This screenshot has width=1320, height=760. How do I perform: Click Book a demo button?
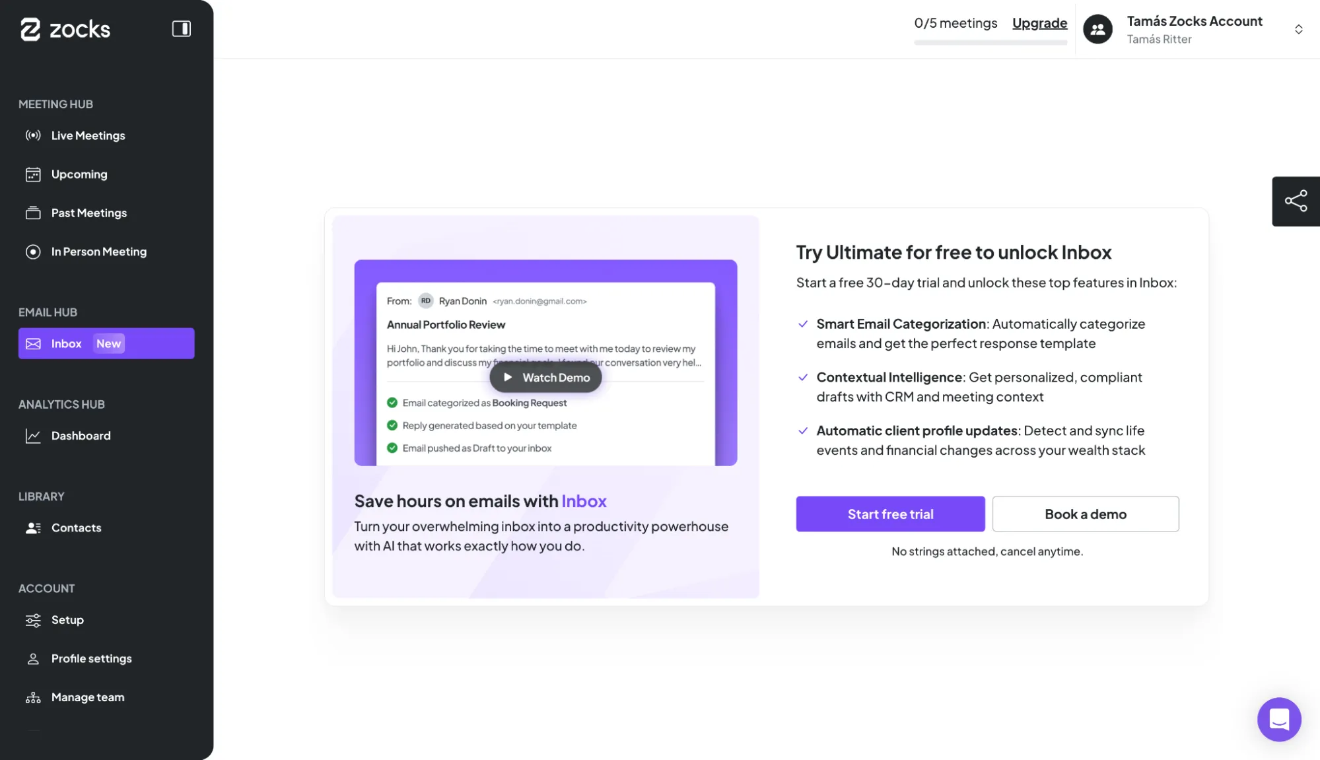(1085, 514)
